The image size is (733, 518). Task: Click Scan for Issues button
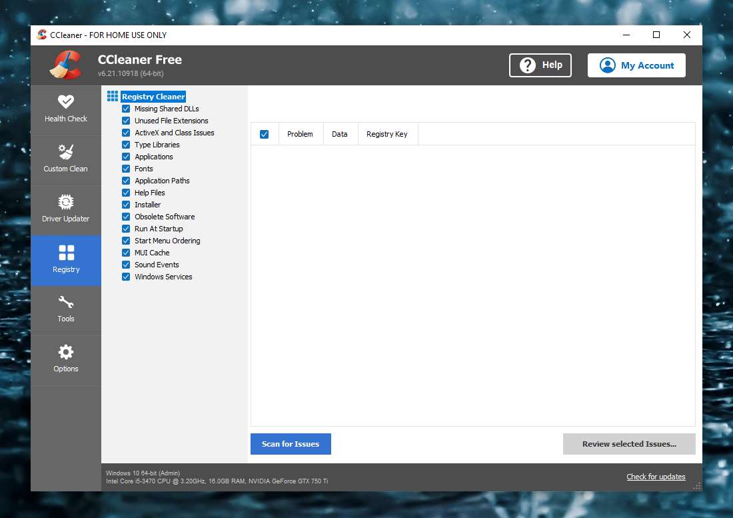pyautogui.click(x=291, y=443)
